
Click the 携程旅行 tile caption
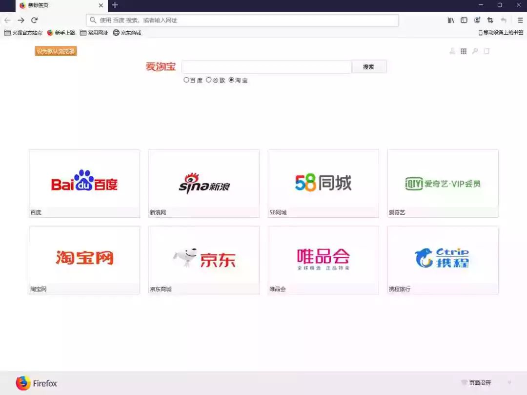(x=400, y=289)
